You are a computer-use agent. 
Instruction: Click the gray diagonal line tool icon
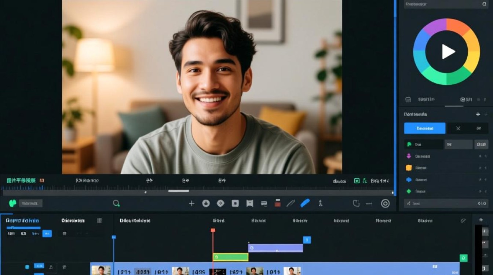tap(291, 203)
